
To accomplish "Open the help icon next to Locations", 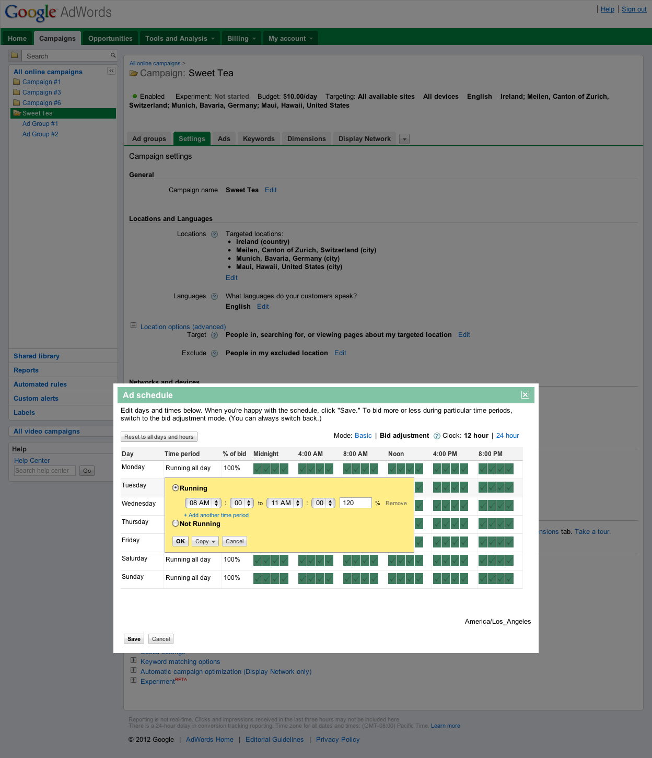I will point(214,234).
